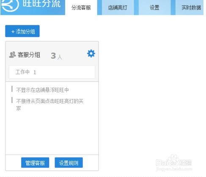The image size is (206, 177).
Task: Click the 3 人 member count
Action: 56,56
